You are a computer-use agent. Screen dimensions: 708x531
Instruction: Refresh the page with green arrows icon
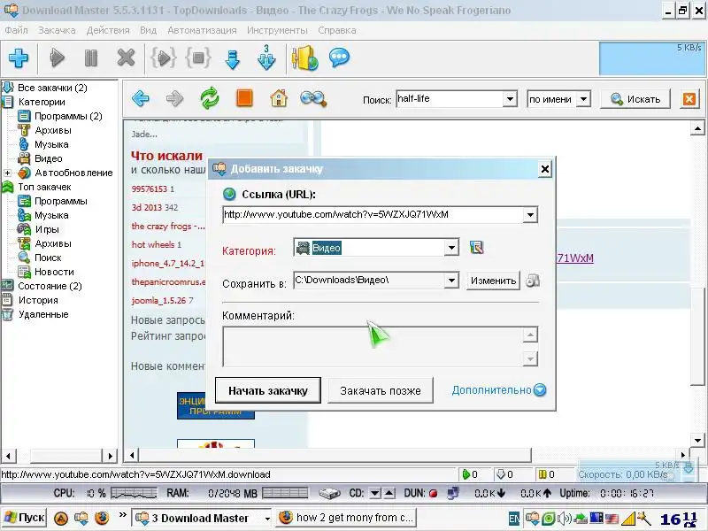click(x=210, y=98)
